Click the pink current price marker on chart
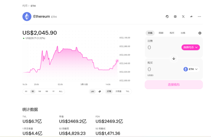 click(x=117, y=61)
